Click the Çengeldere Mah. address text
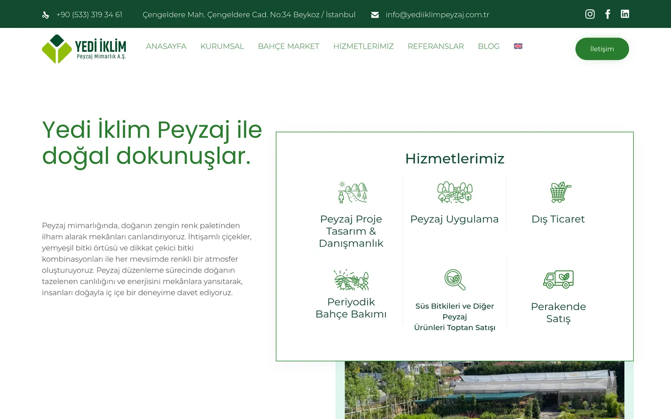 click(249, 15)
